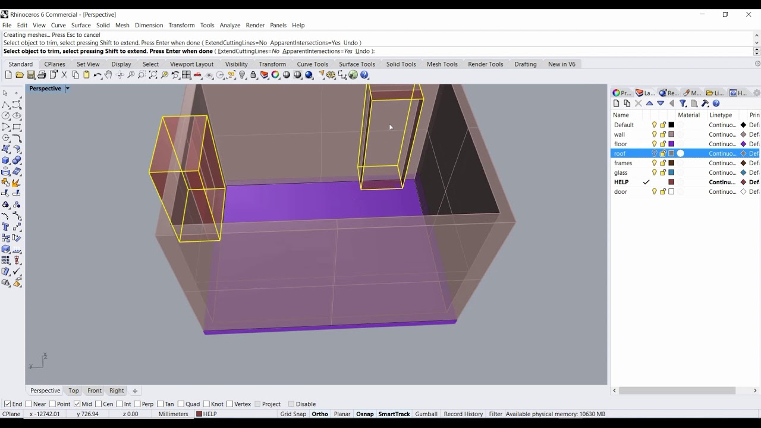
Task: Lock the glass layer with padlock icon
Action: (x=663, y=172)
